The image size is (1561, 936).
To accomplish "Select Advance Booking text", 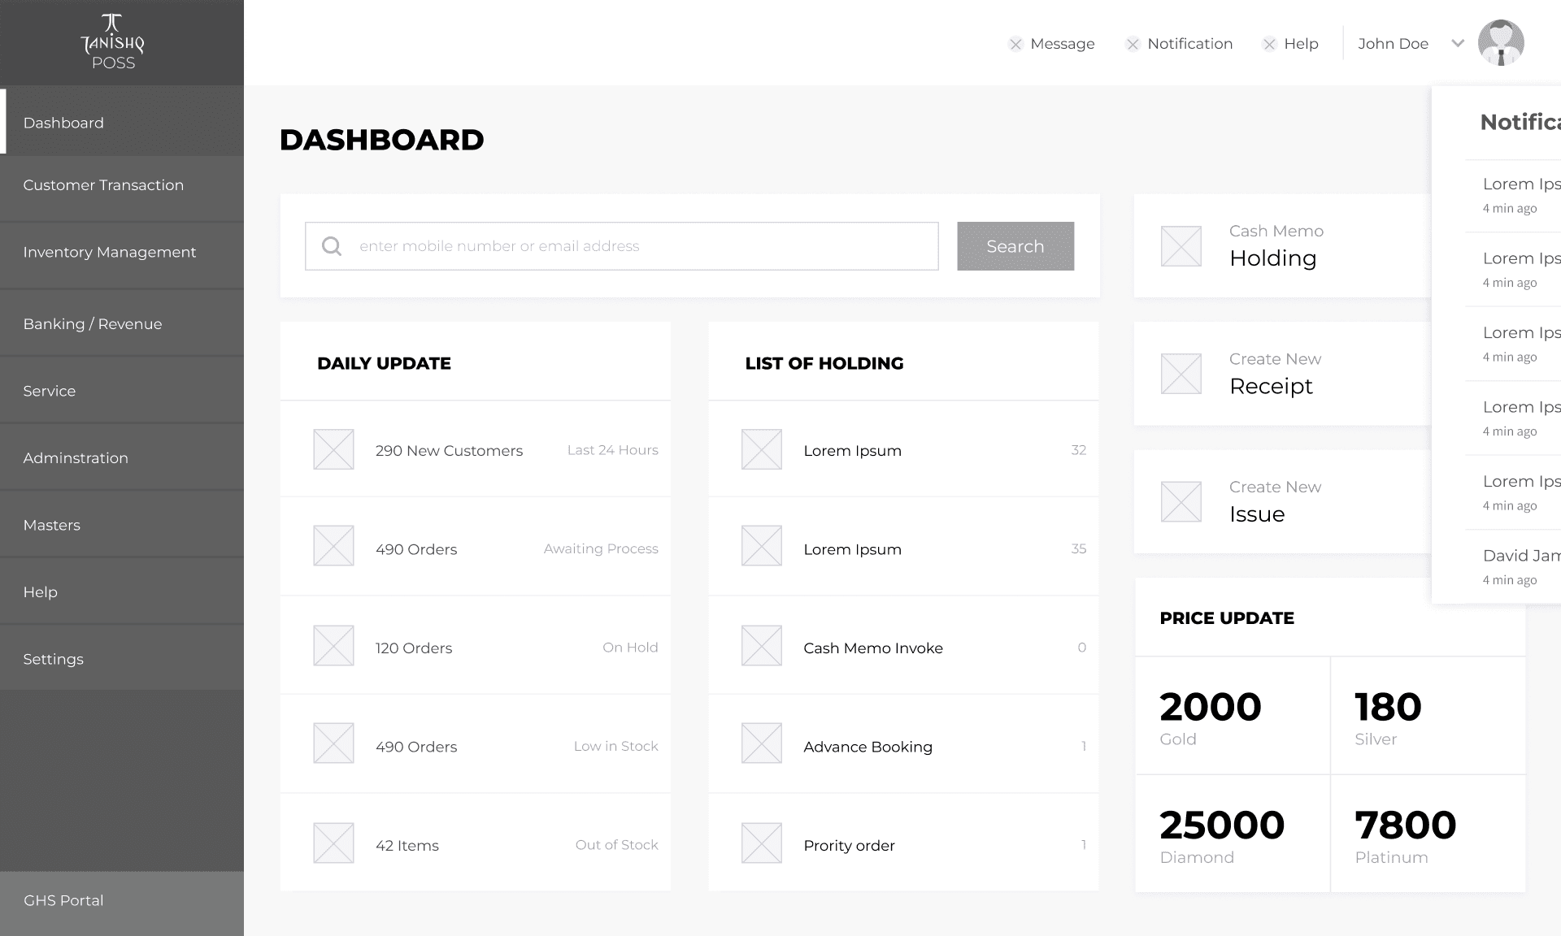I will tap(867, 747).
